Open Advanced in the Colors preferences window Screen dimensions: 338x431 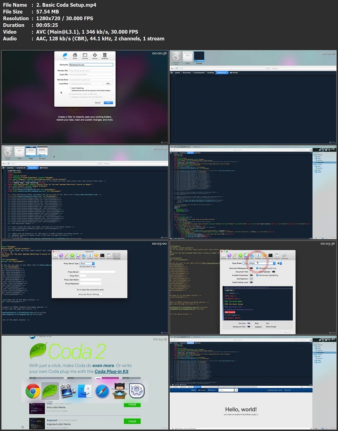click(x=284, y=256)
